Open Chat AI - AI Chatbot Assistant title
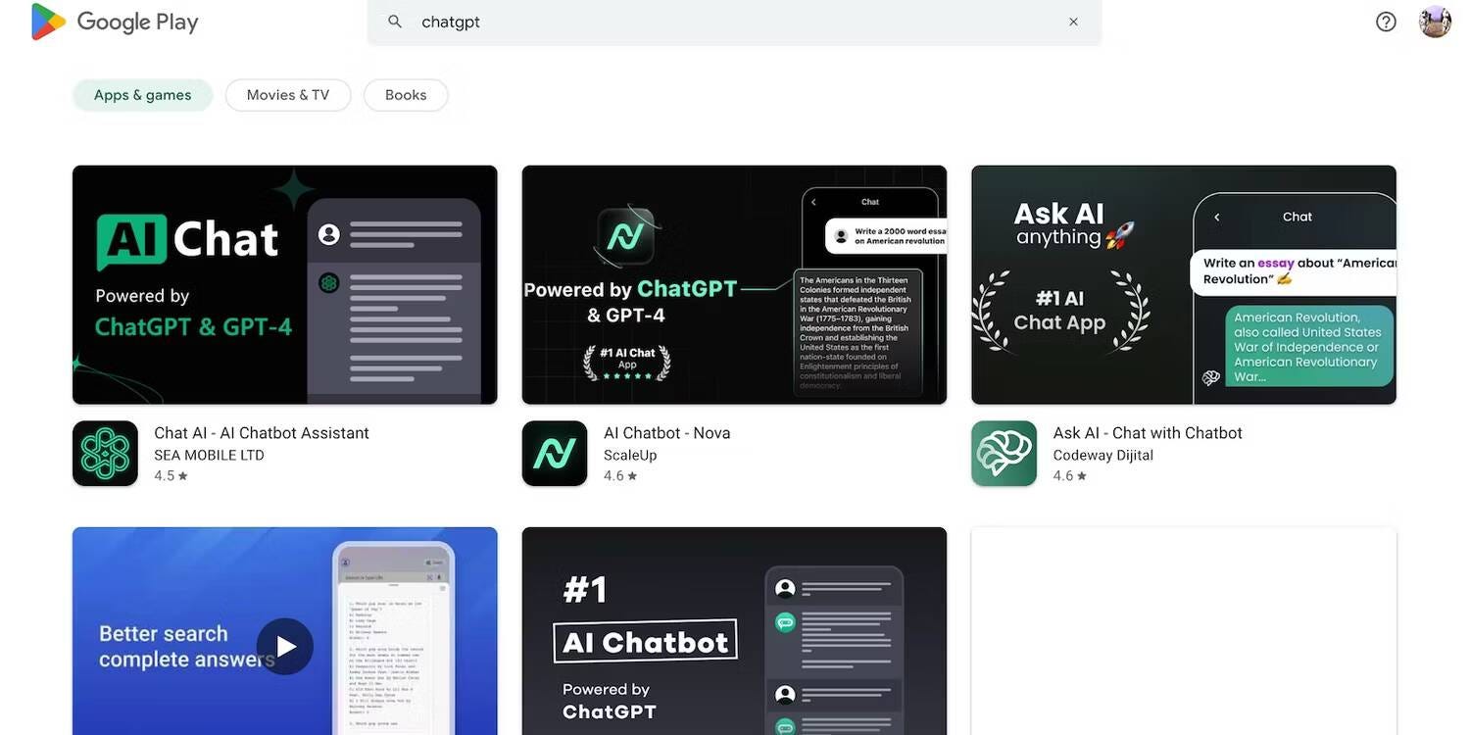 click(x=262, y=433)
